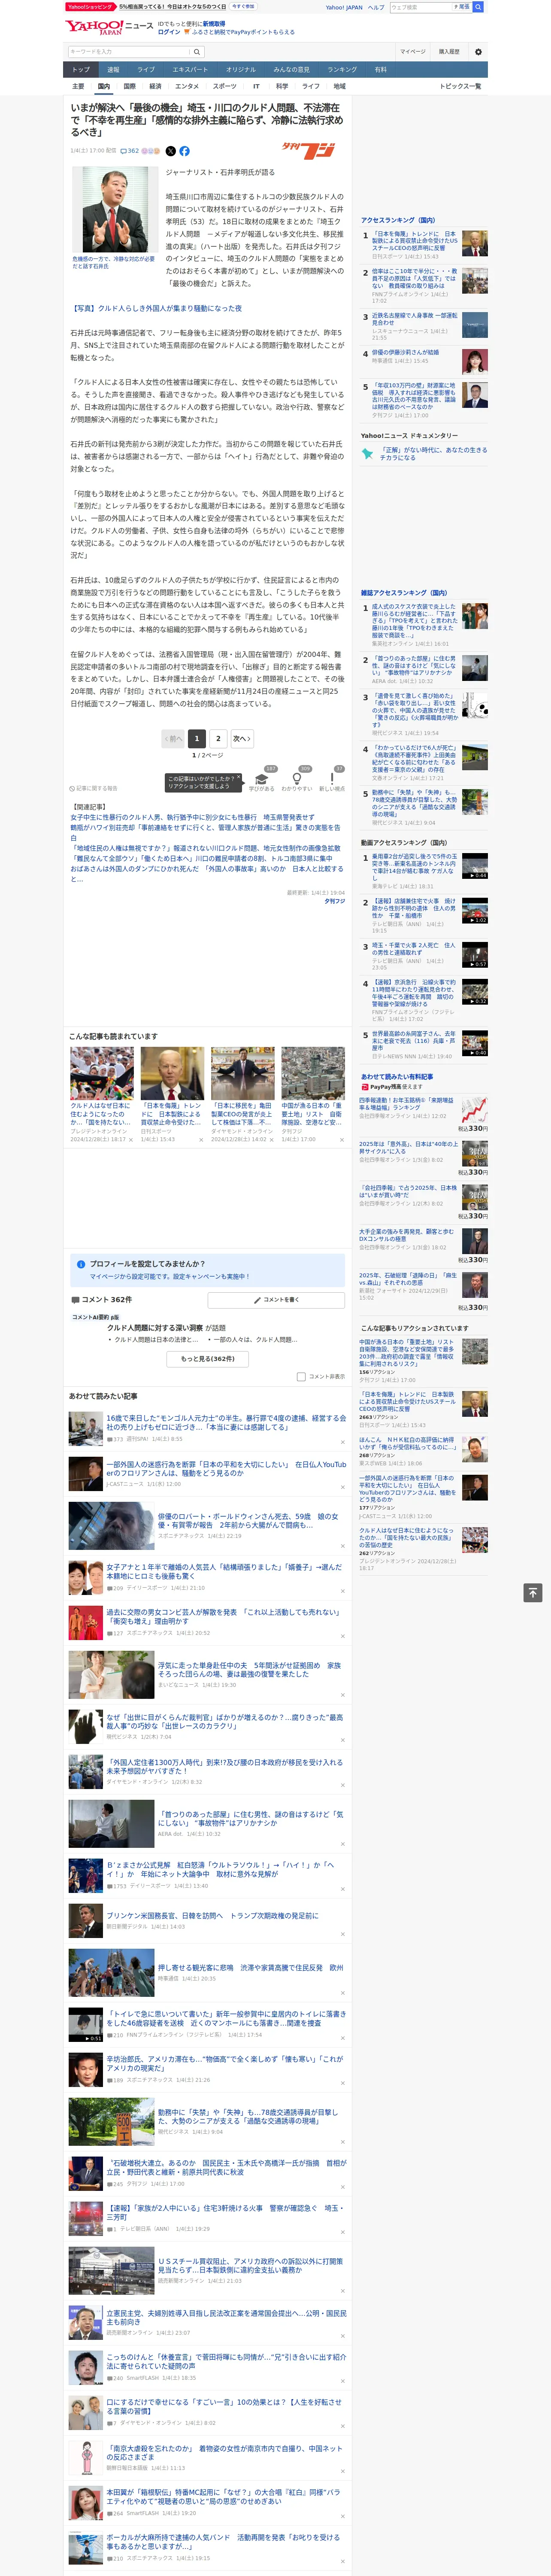Screen dimensions: 551x2576
Task: Open the 16歳で来日した"モンゴル人元力士" article
Action: (226, 1423)
